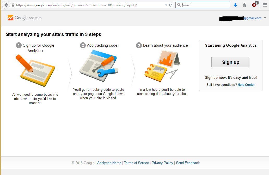Click the reload page icon

click(171, 5)
